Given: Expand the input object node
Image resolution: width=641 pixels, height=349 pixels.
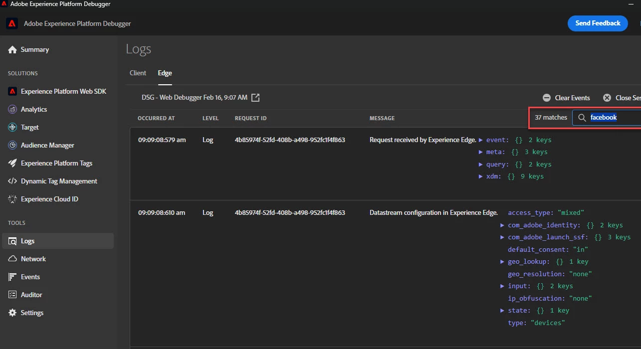Looking at the screenshot, I should point(503,286).
